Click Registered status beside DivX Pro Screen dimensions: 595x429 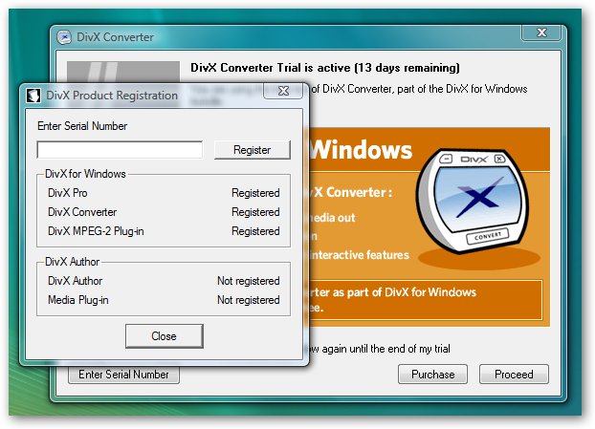[255, 193]
